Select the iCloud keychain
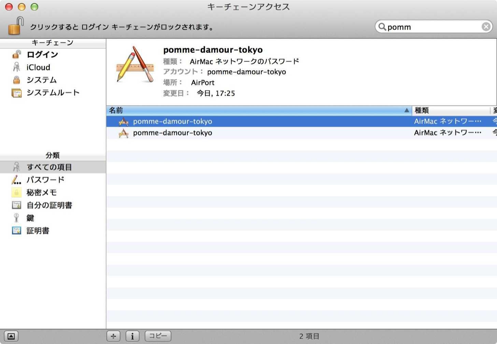The image size is (497, 344). pyautogui.click(x=53, y=67)
